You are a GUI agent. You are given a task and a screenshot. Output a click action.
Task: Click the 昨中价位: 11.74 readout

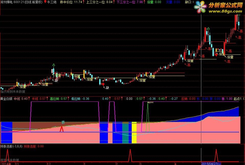click(71, 2)
